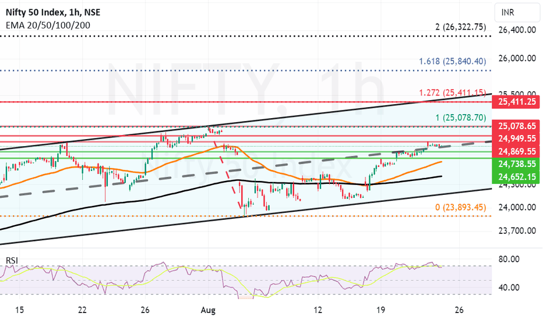Click the RSI 80.00 scale value
The width and height of the screenshot is (543, 320).
point(509,259)
